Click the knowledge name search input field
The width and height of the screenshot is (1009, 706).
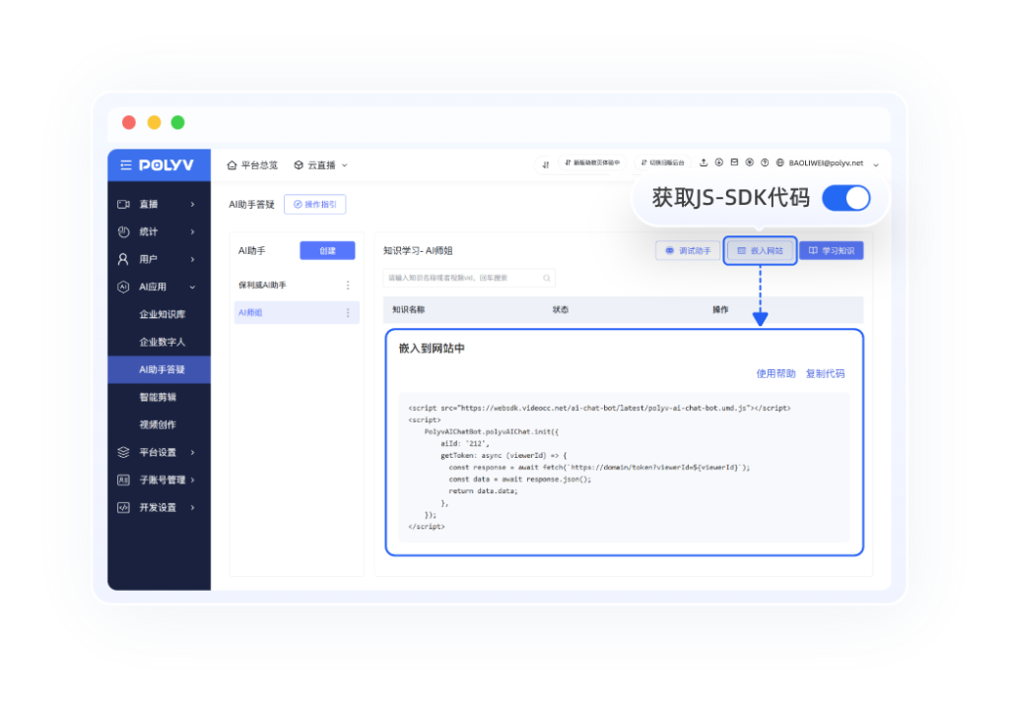[x=461, y=279]
